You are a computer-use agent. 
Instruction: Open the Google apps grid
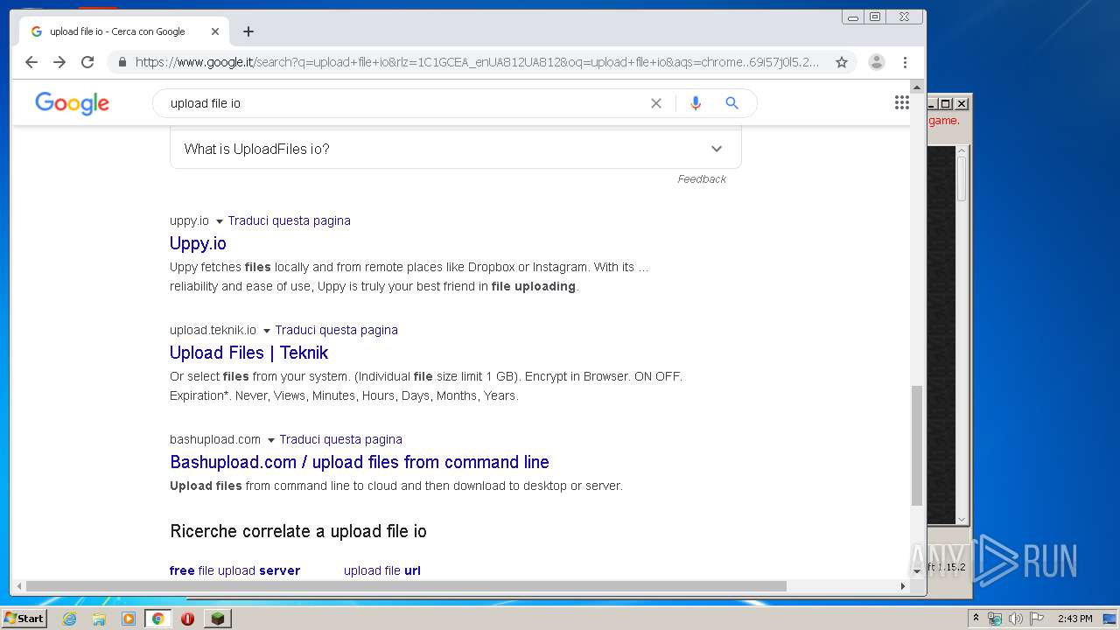pyautogui.click(x=902, y=102)
